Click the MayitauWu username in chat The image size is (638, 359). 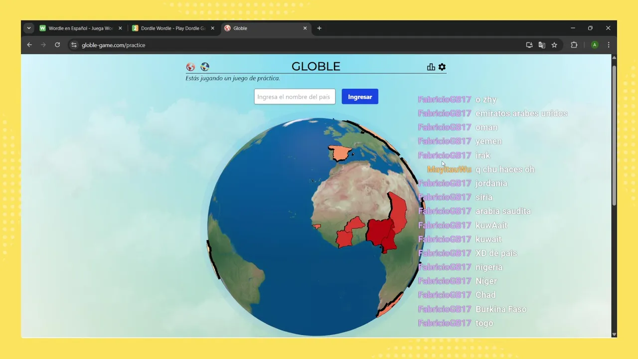click(x=449, y=169)
